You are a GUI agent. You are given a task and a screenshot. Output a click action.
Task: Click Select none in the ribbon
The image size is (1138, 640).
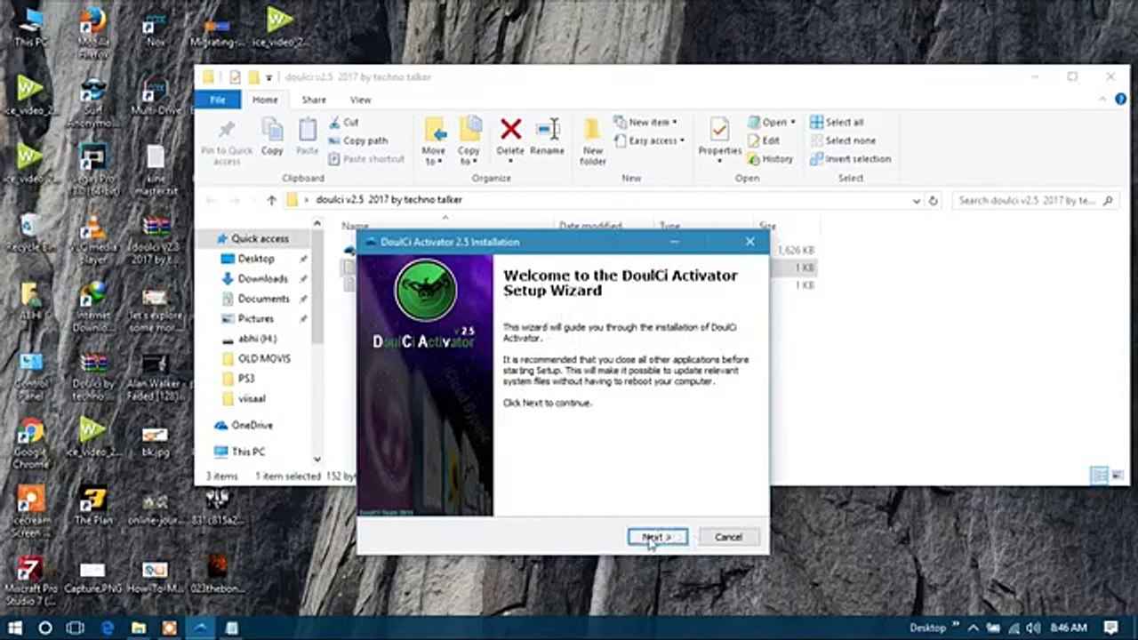click(843, 140)
